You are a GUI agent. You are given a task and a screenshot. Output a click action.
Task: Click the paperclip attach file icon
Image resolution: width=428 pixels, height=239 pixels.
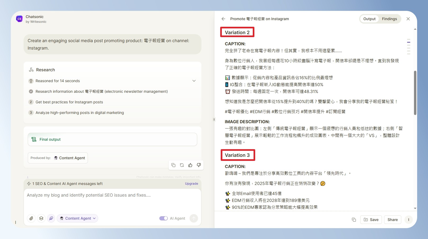[31, 218]
